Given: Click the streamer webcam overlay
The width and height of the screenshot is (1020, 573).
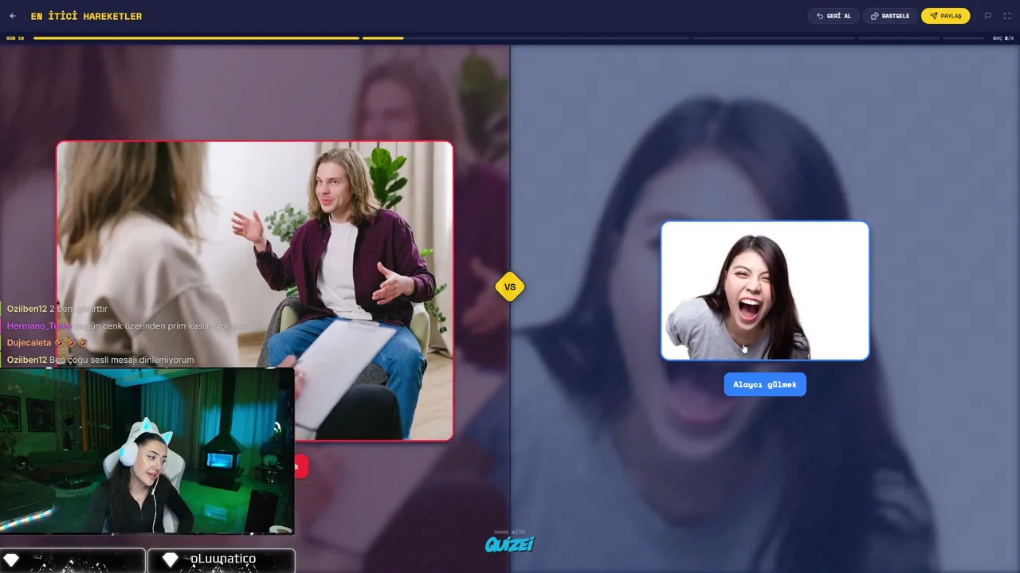Looking at the screenshot, I should coord(147,450).
